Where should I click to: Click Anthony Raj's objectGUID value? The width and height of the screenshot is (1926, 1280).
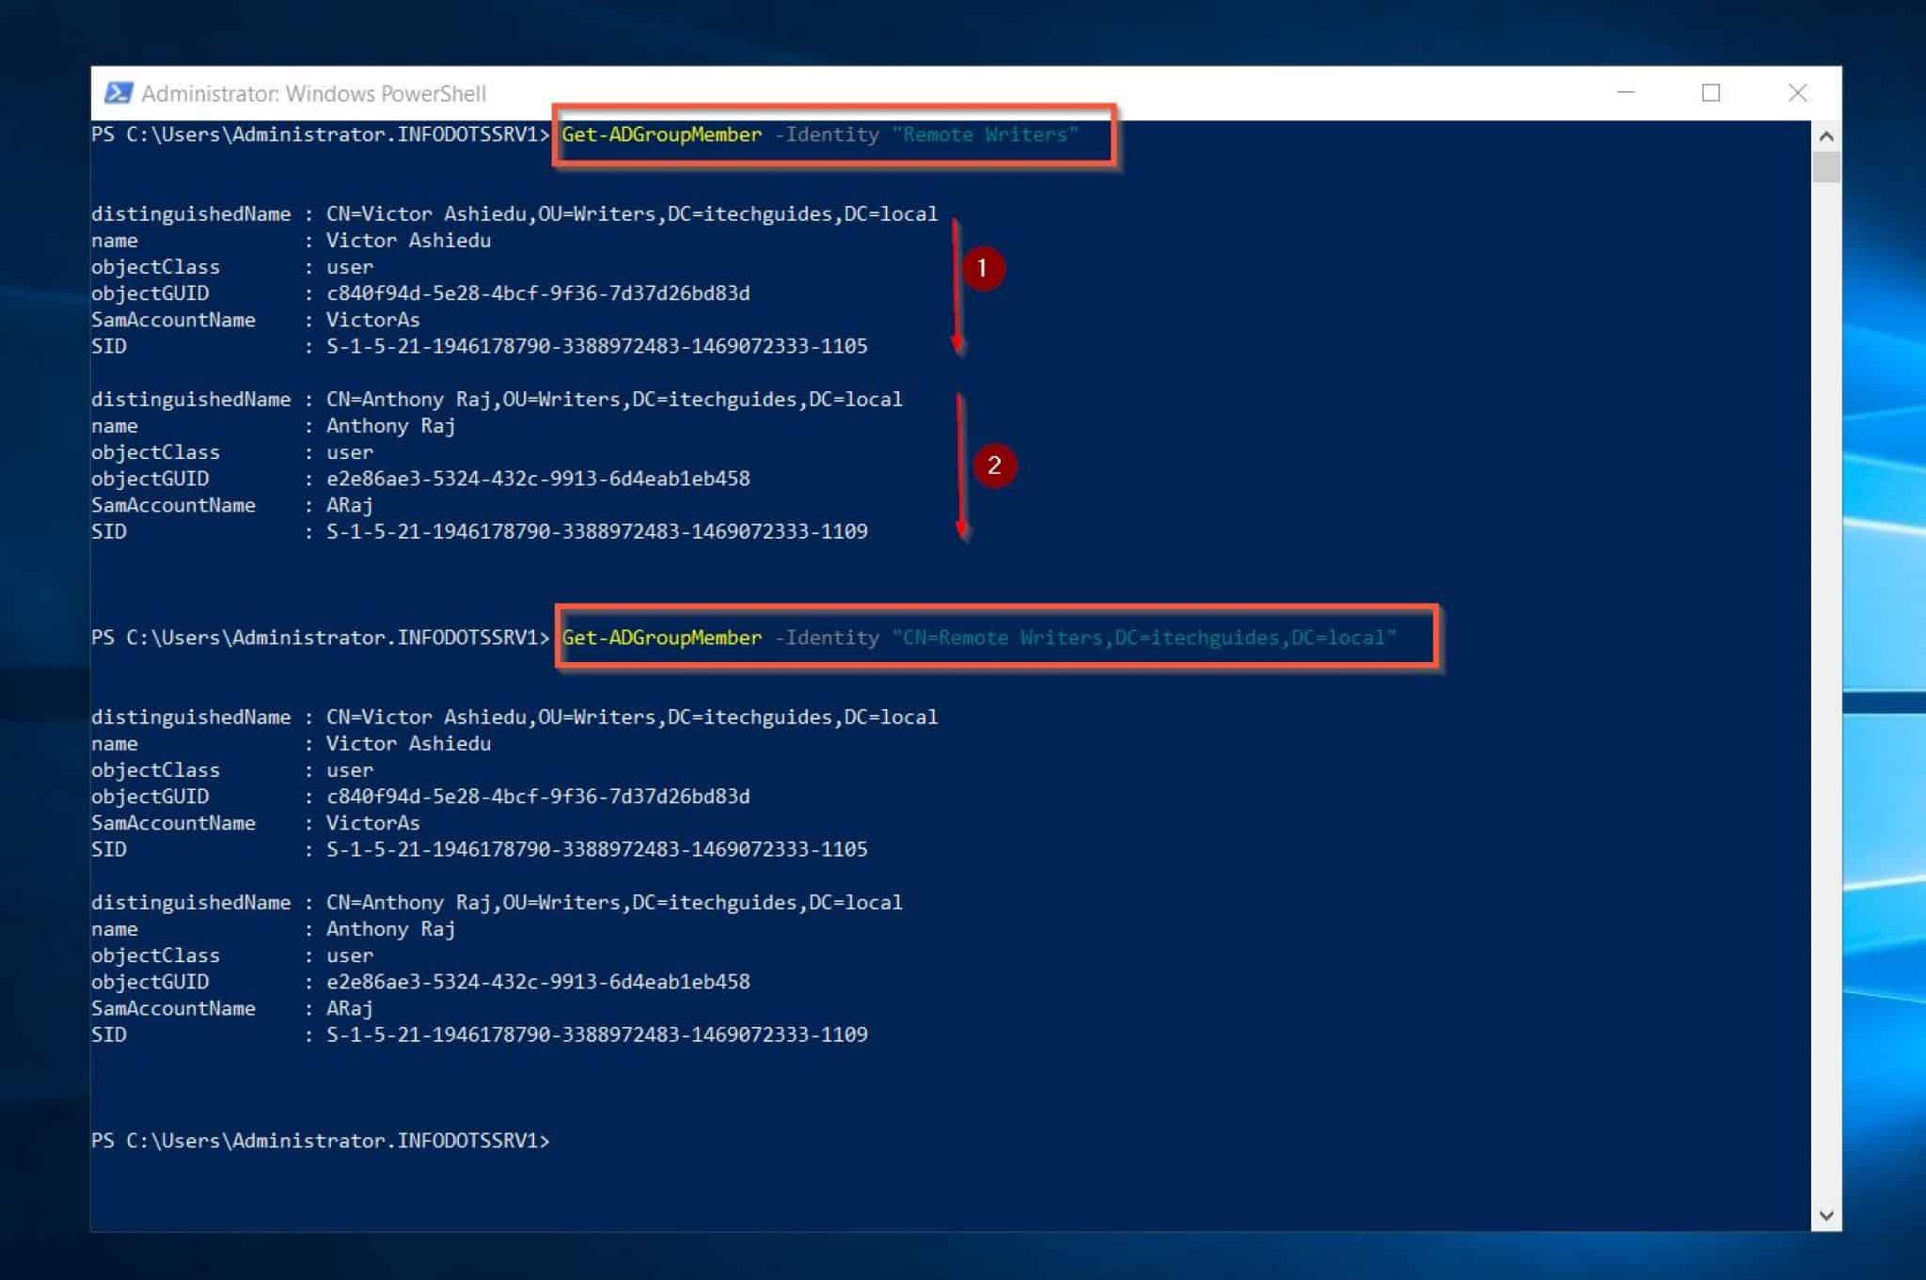(537, 479)
